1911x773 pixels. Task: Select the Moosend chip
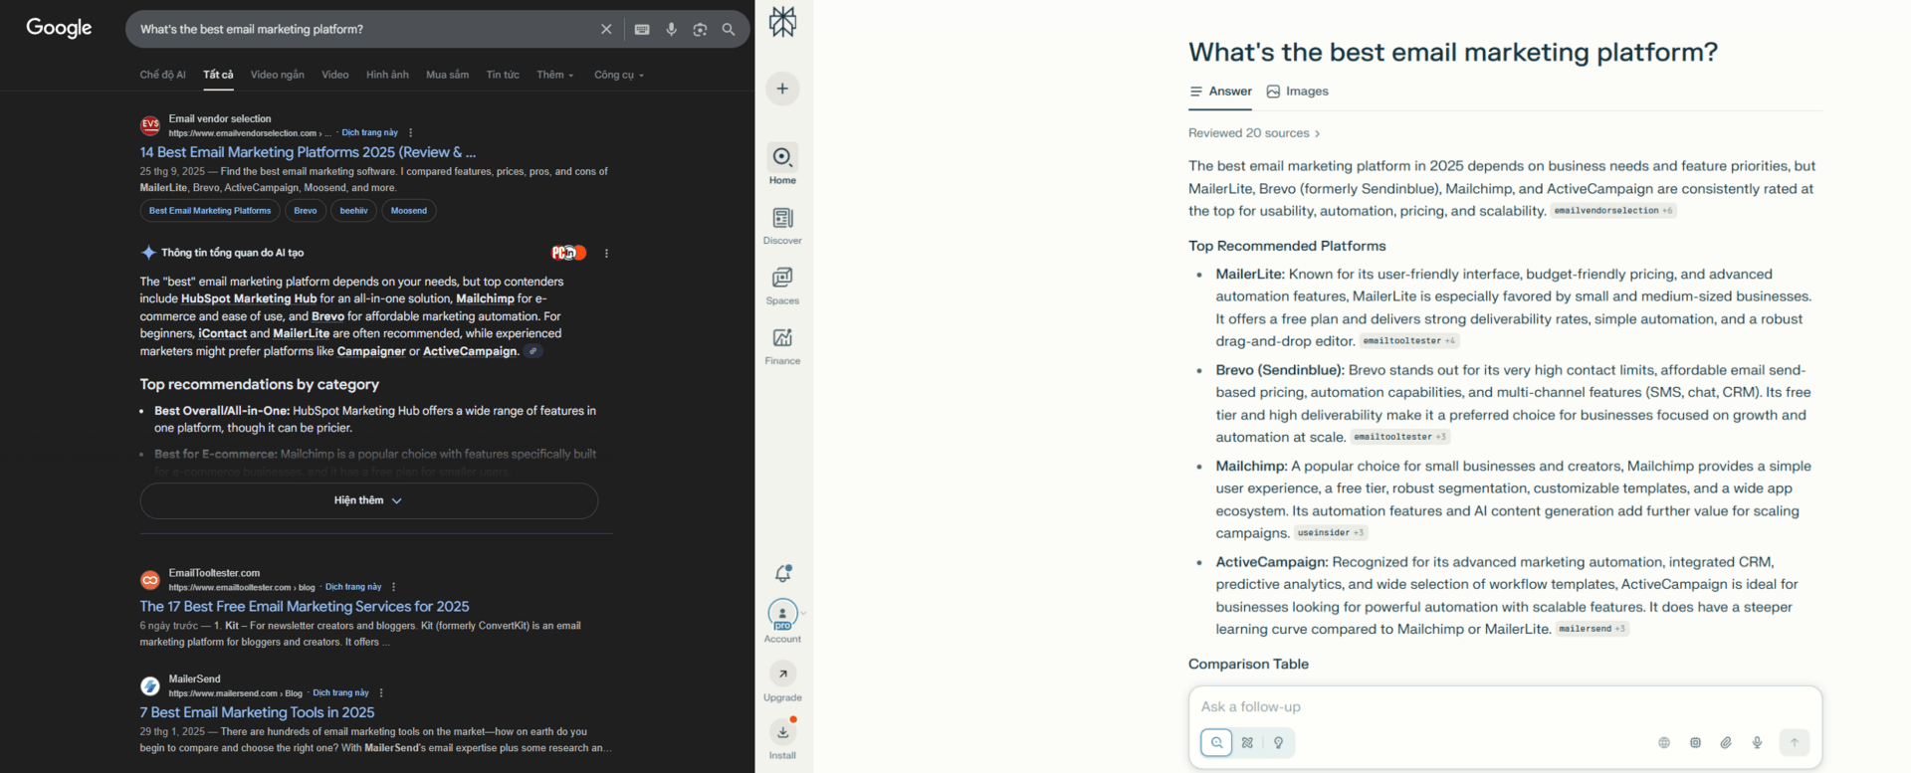coord(409,211)
